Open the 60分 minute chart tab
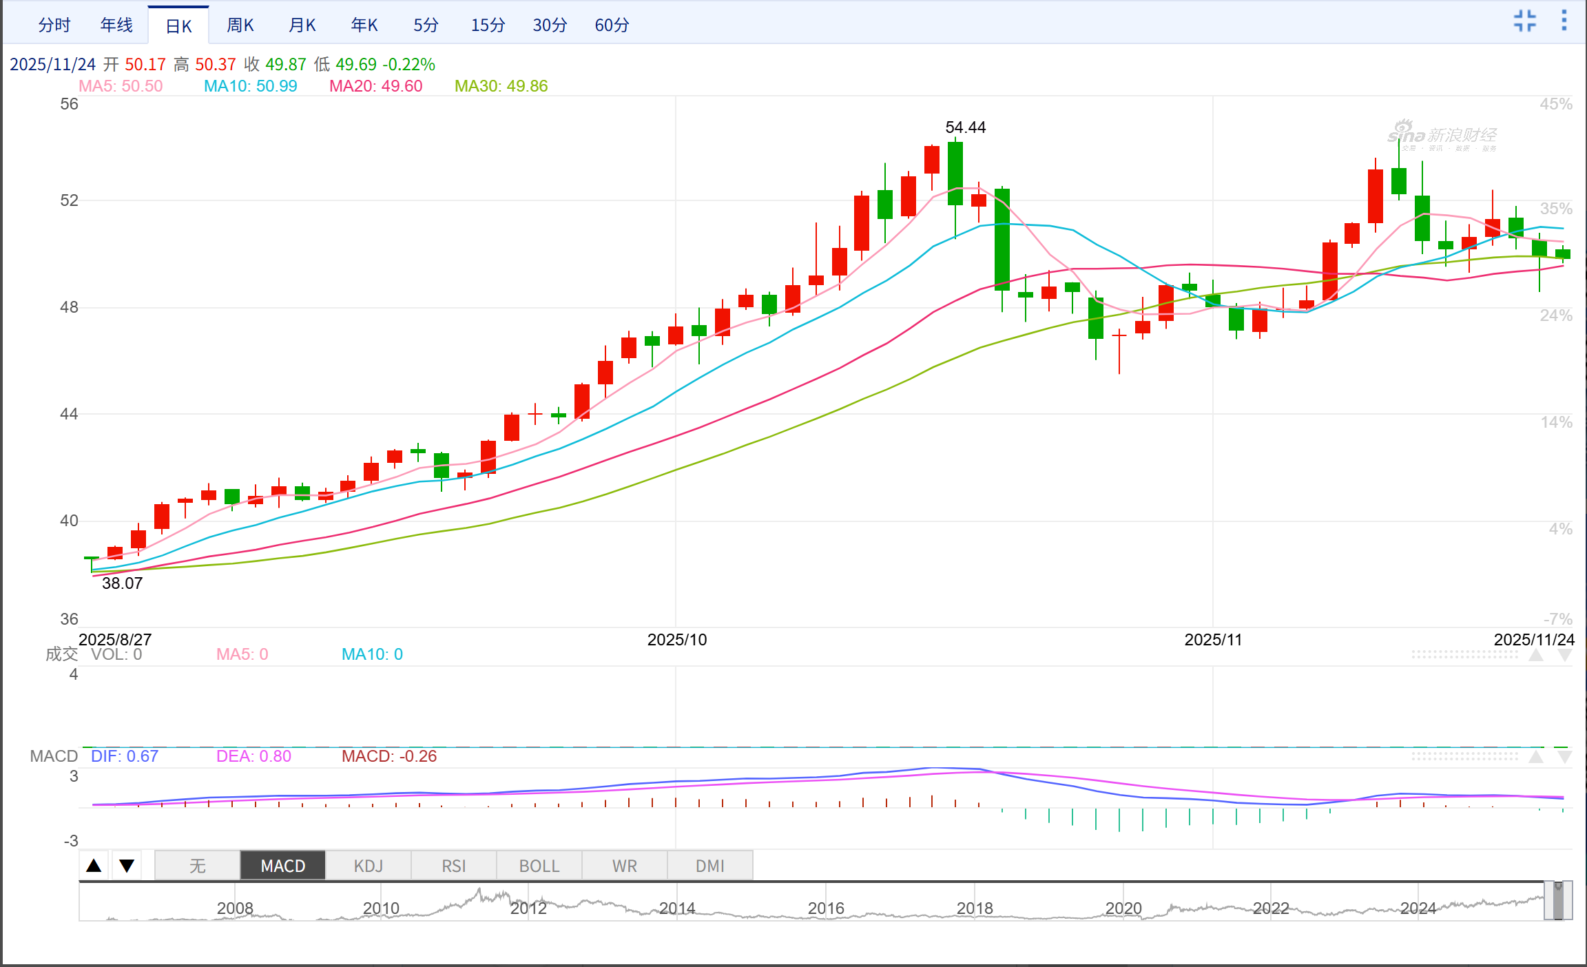 (x=612, y=25)
